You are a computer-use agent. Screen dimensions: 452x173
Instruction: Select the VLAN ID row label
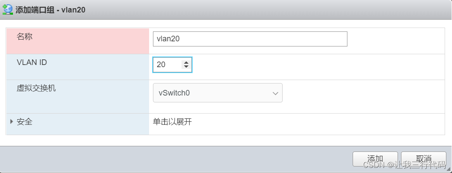coord(32,62)
